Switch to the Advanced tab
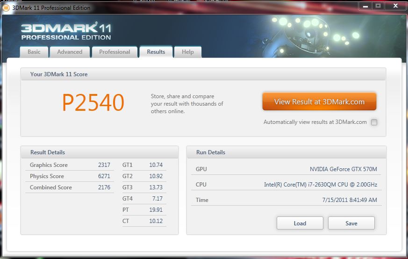The width and height of the screenshot is (408, 259). [x=70, y=52]
